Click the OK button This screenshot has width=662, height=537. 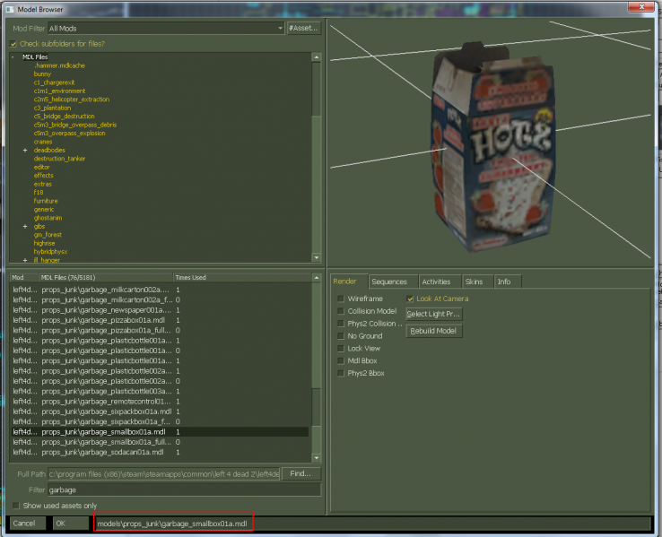(x=70, y=524)
